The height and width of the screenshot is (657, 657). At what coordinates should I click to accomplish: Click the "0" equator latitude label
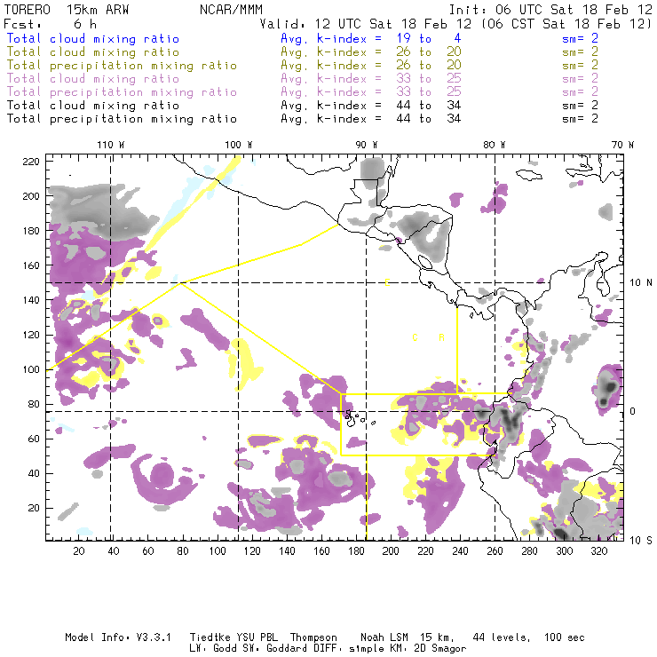(x=632, y=411)
